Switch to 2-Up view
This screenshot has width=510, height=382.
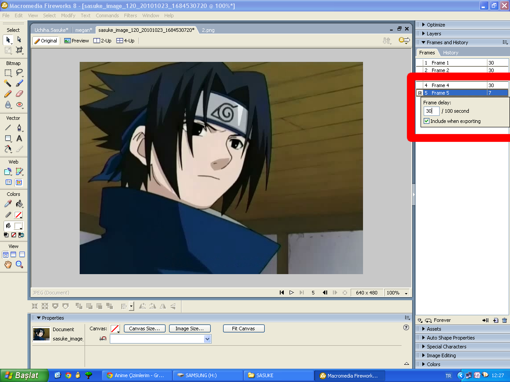[102, 41]
